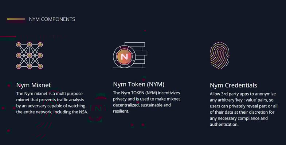
Task: Click the bottom-right node of the mixnet icon
Action: 40,66
